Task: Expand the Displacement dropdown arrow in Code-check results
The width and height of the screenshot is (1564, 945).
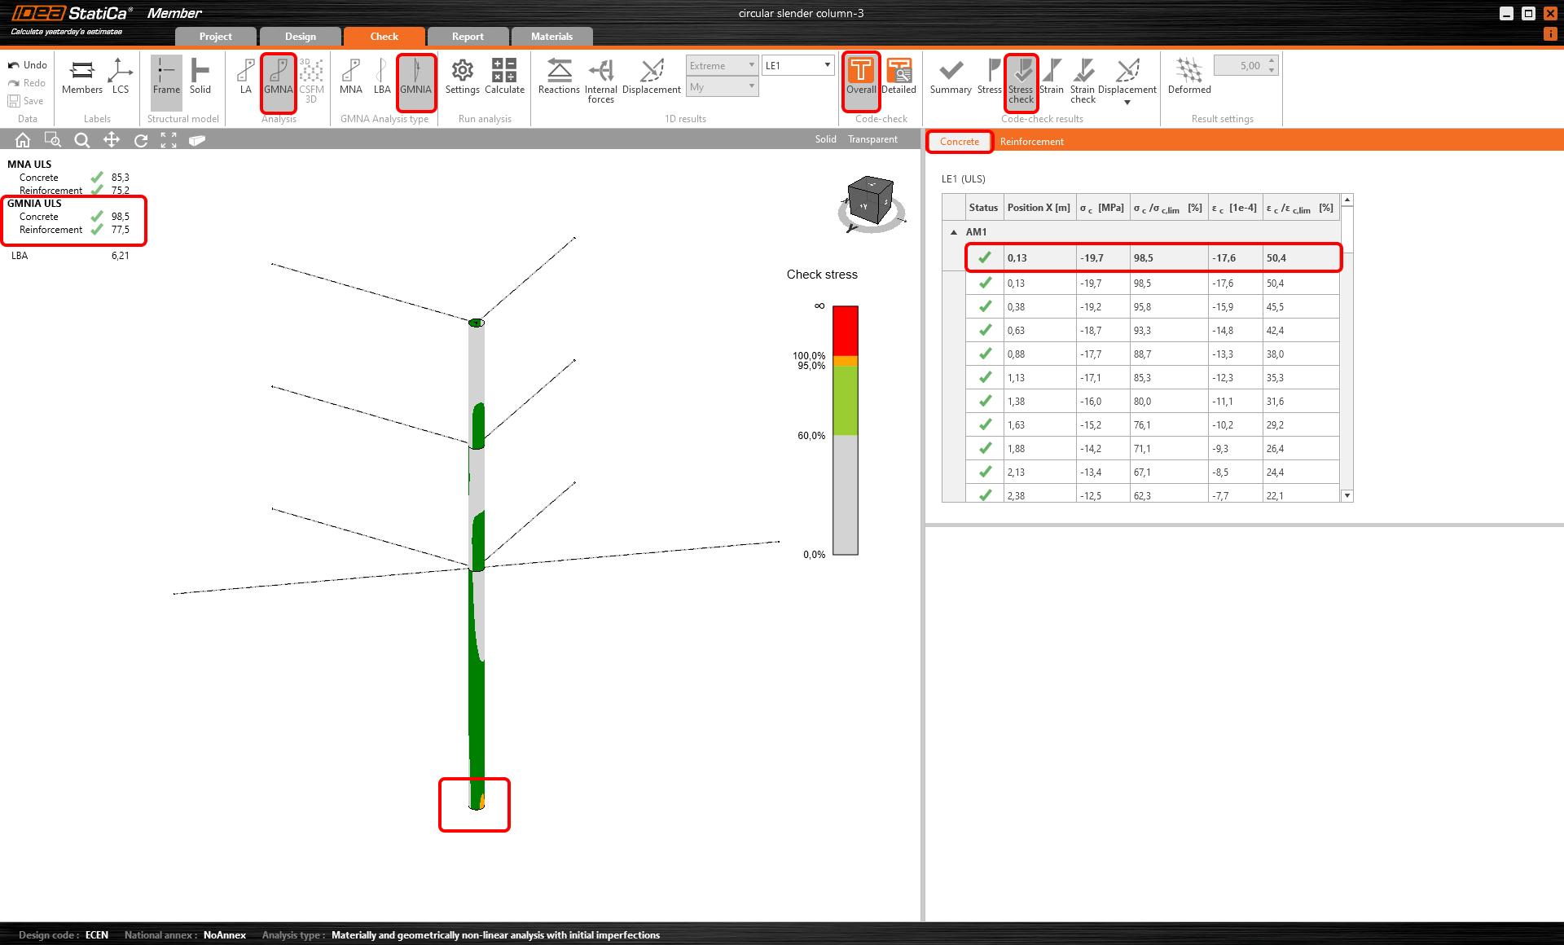Action: coord(1127,103)
